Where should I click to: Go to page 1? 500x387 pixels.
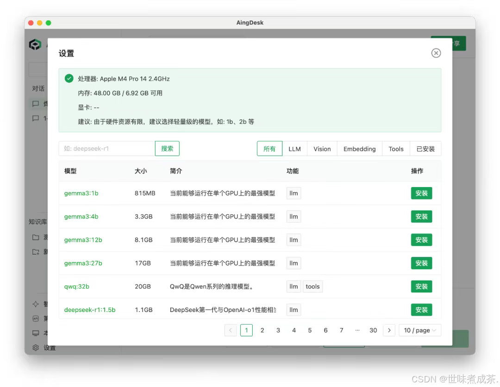[x=246, y=330]
